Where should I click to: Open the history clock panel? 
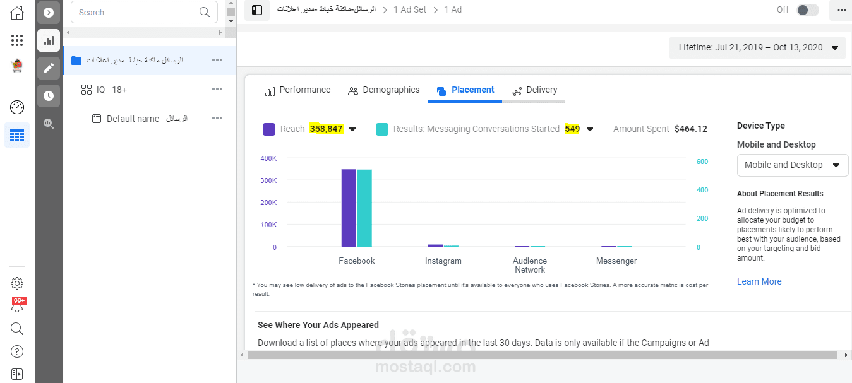(x=49, y=96)
